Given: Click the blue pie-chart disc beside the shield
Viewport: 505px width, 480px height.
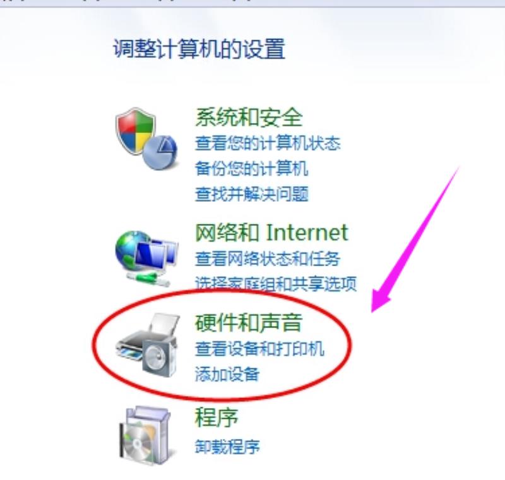Looking at the screenshot, I should [160, 153].
